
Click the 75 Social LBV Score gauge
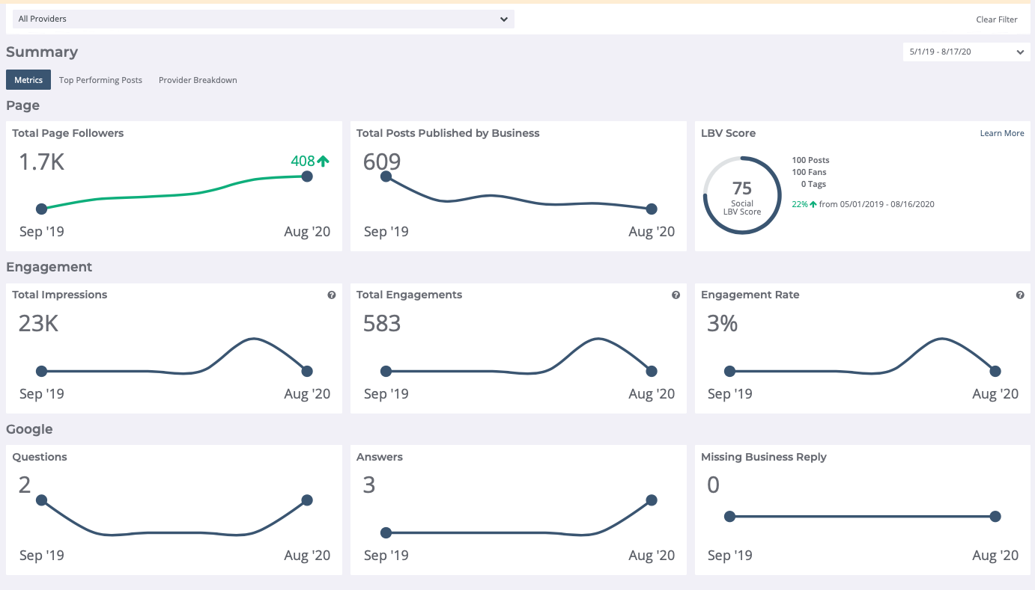click(x=741, y=195)
